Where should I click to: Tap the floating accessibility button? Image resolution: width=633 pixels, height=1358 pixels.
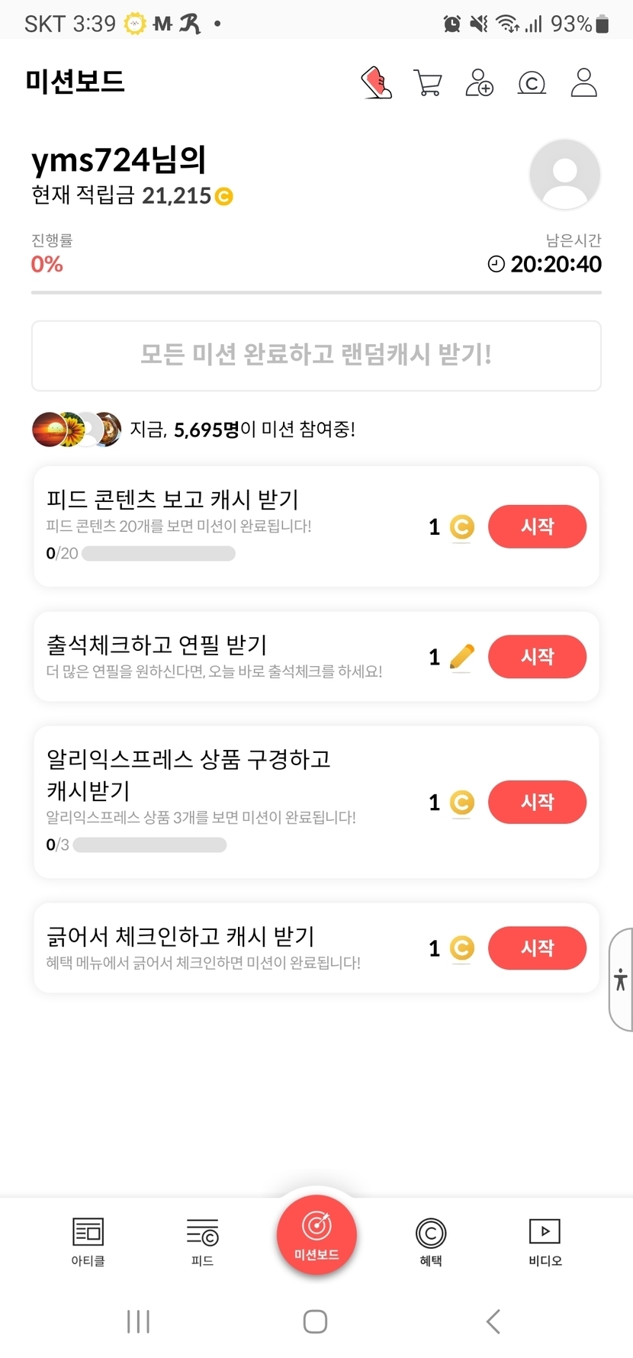(621, 980)
